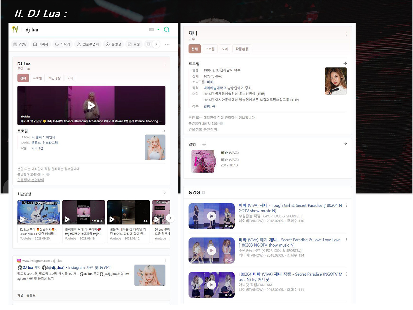Open DJ Lua's 인스타그램 site link
Image resolution: width=413 pixels, height=310 pixels.
50,143
